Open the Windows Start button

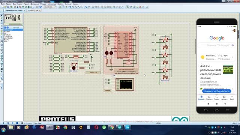pos(3,130)
